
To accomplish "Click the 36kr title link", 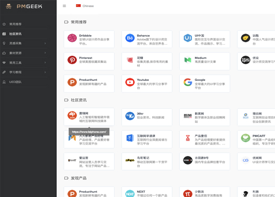I will click(140, 113).
